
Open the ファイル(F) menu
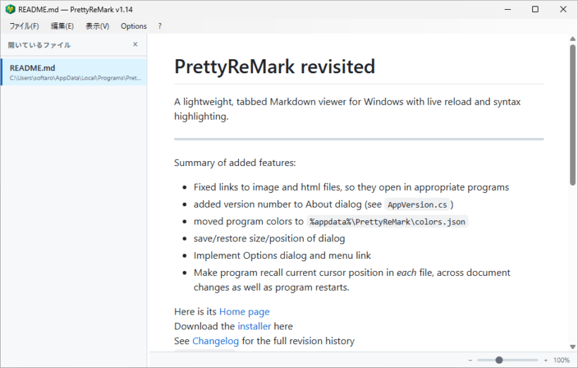[24, 26]
